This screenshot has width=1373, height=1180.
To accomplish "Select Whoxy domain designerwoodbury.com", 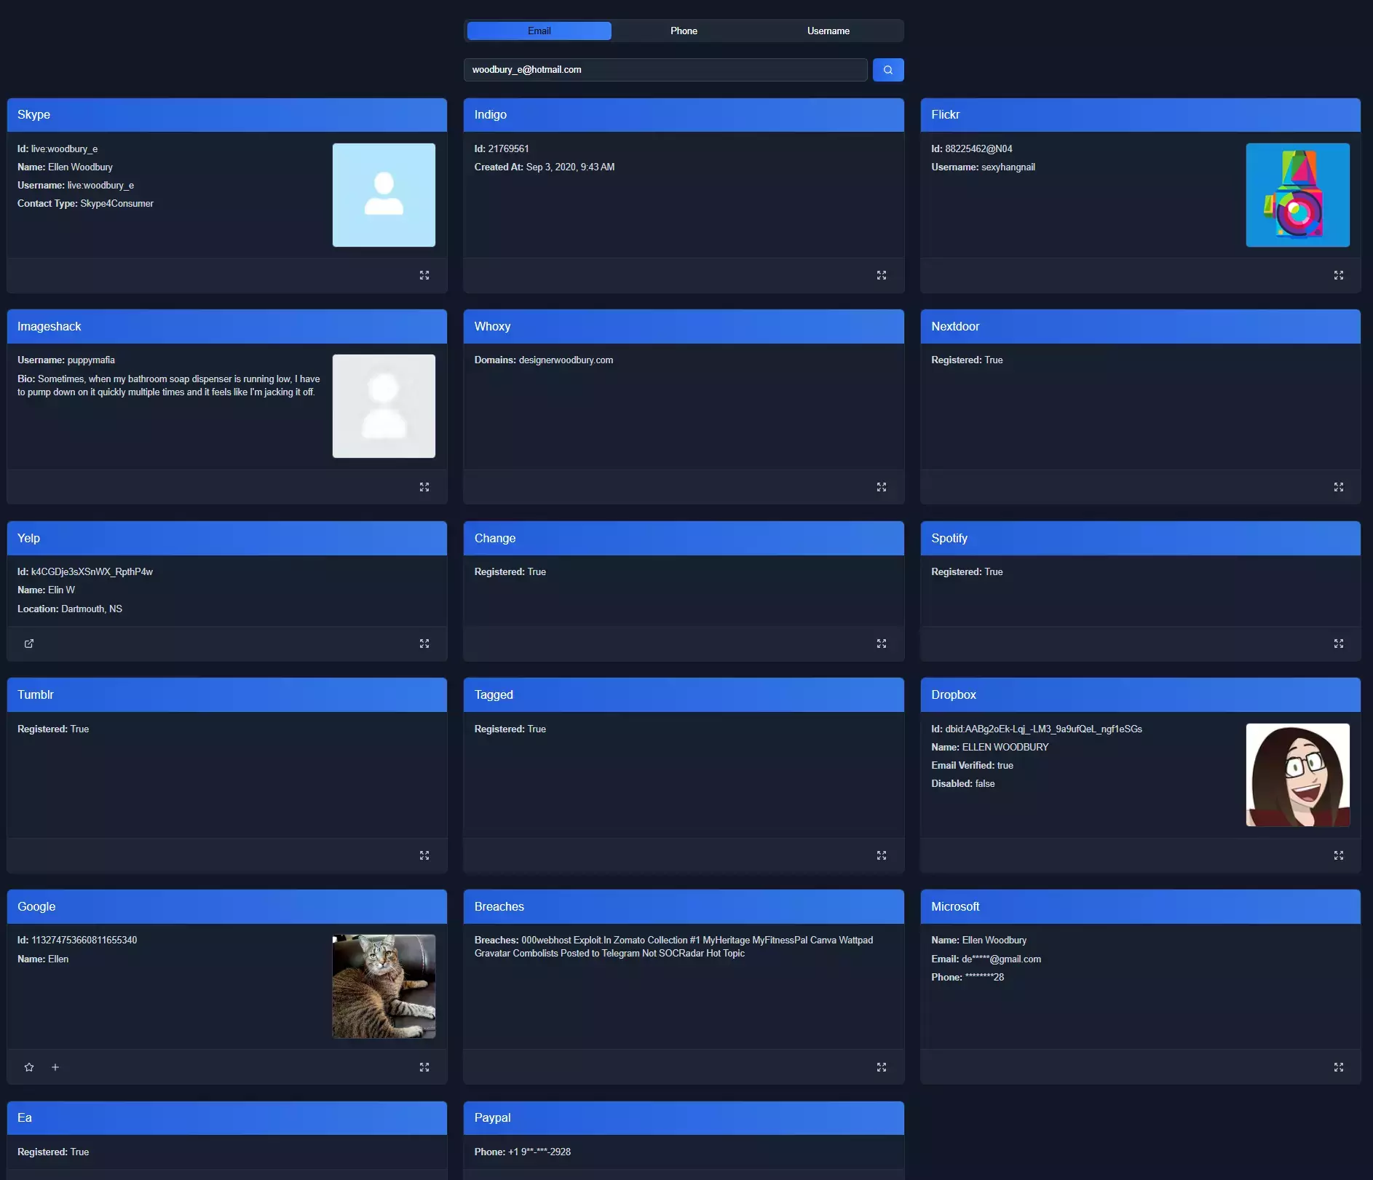I will click(566, 360).
